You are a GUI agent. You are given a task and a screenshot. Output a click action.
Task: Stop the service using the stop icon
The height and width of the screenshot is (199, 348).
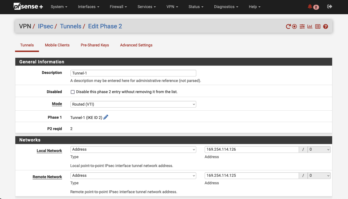[294, 26]
